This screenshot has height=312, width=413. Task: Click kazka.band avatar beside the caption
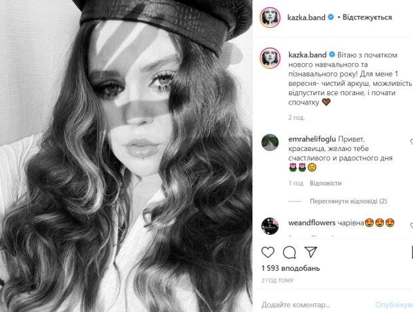coord(270,58)
